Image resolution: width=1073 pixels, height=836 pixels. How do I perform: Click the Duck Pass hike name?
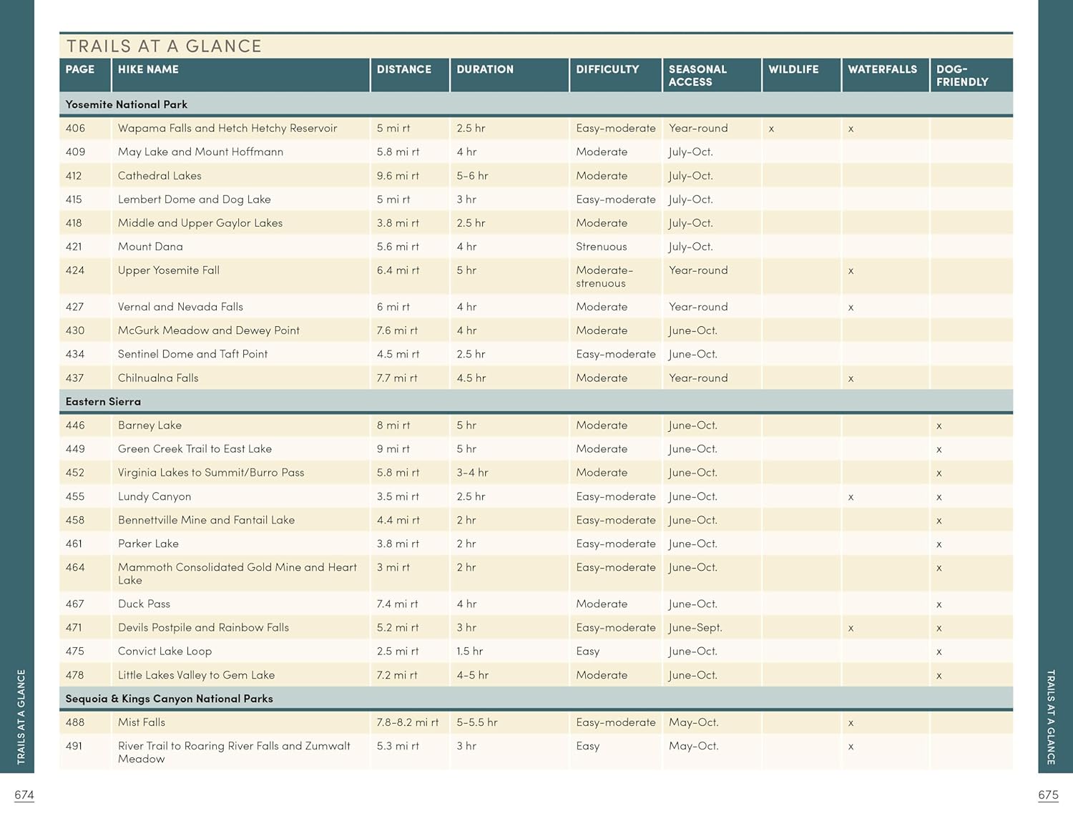pyautogui.click(x=144, y=604)
